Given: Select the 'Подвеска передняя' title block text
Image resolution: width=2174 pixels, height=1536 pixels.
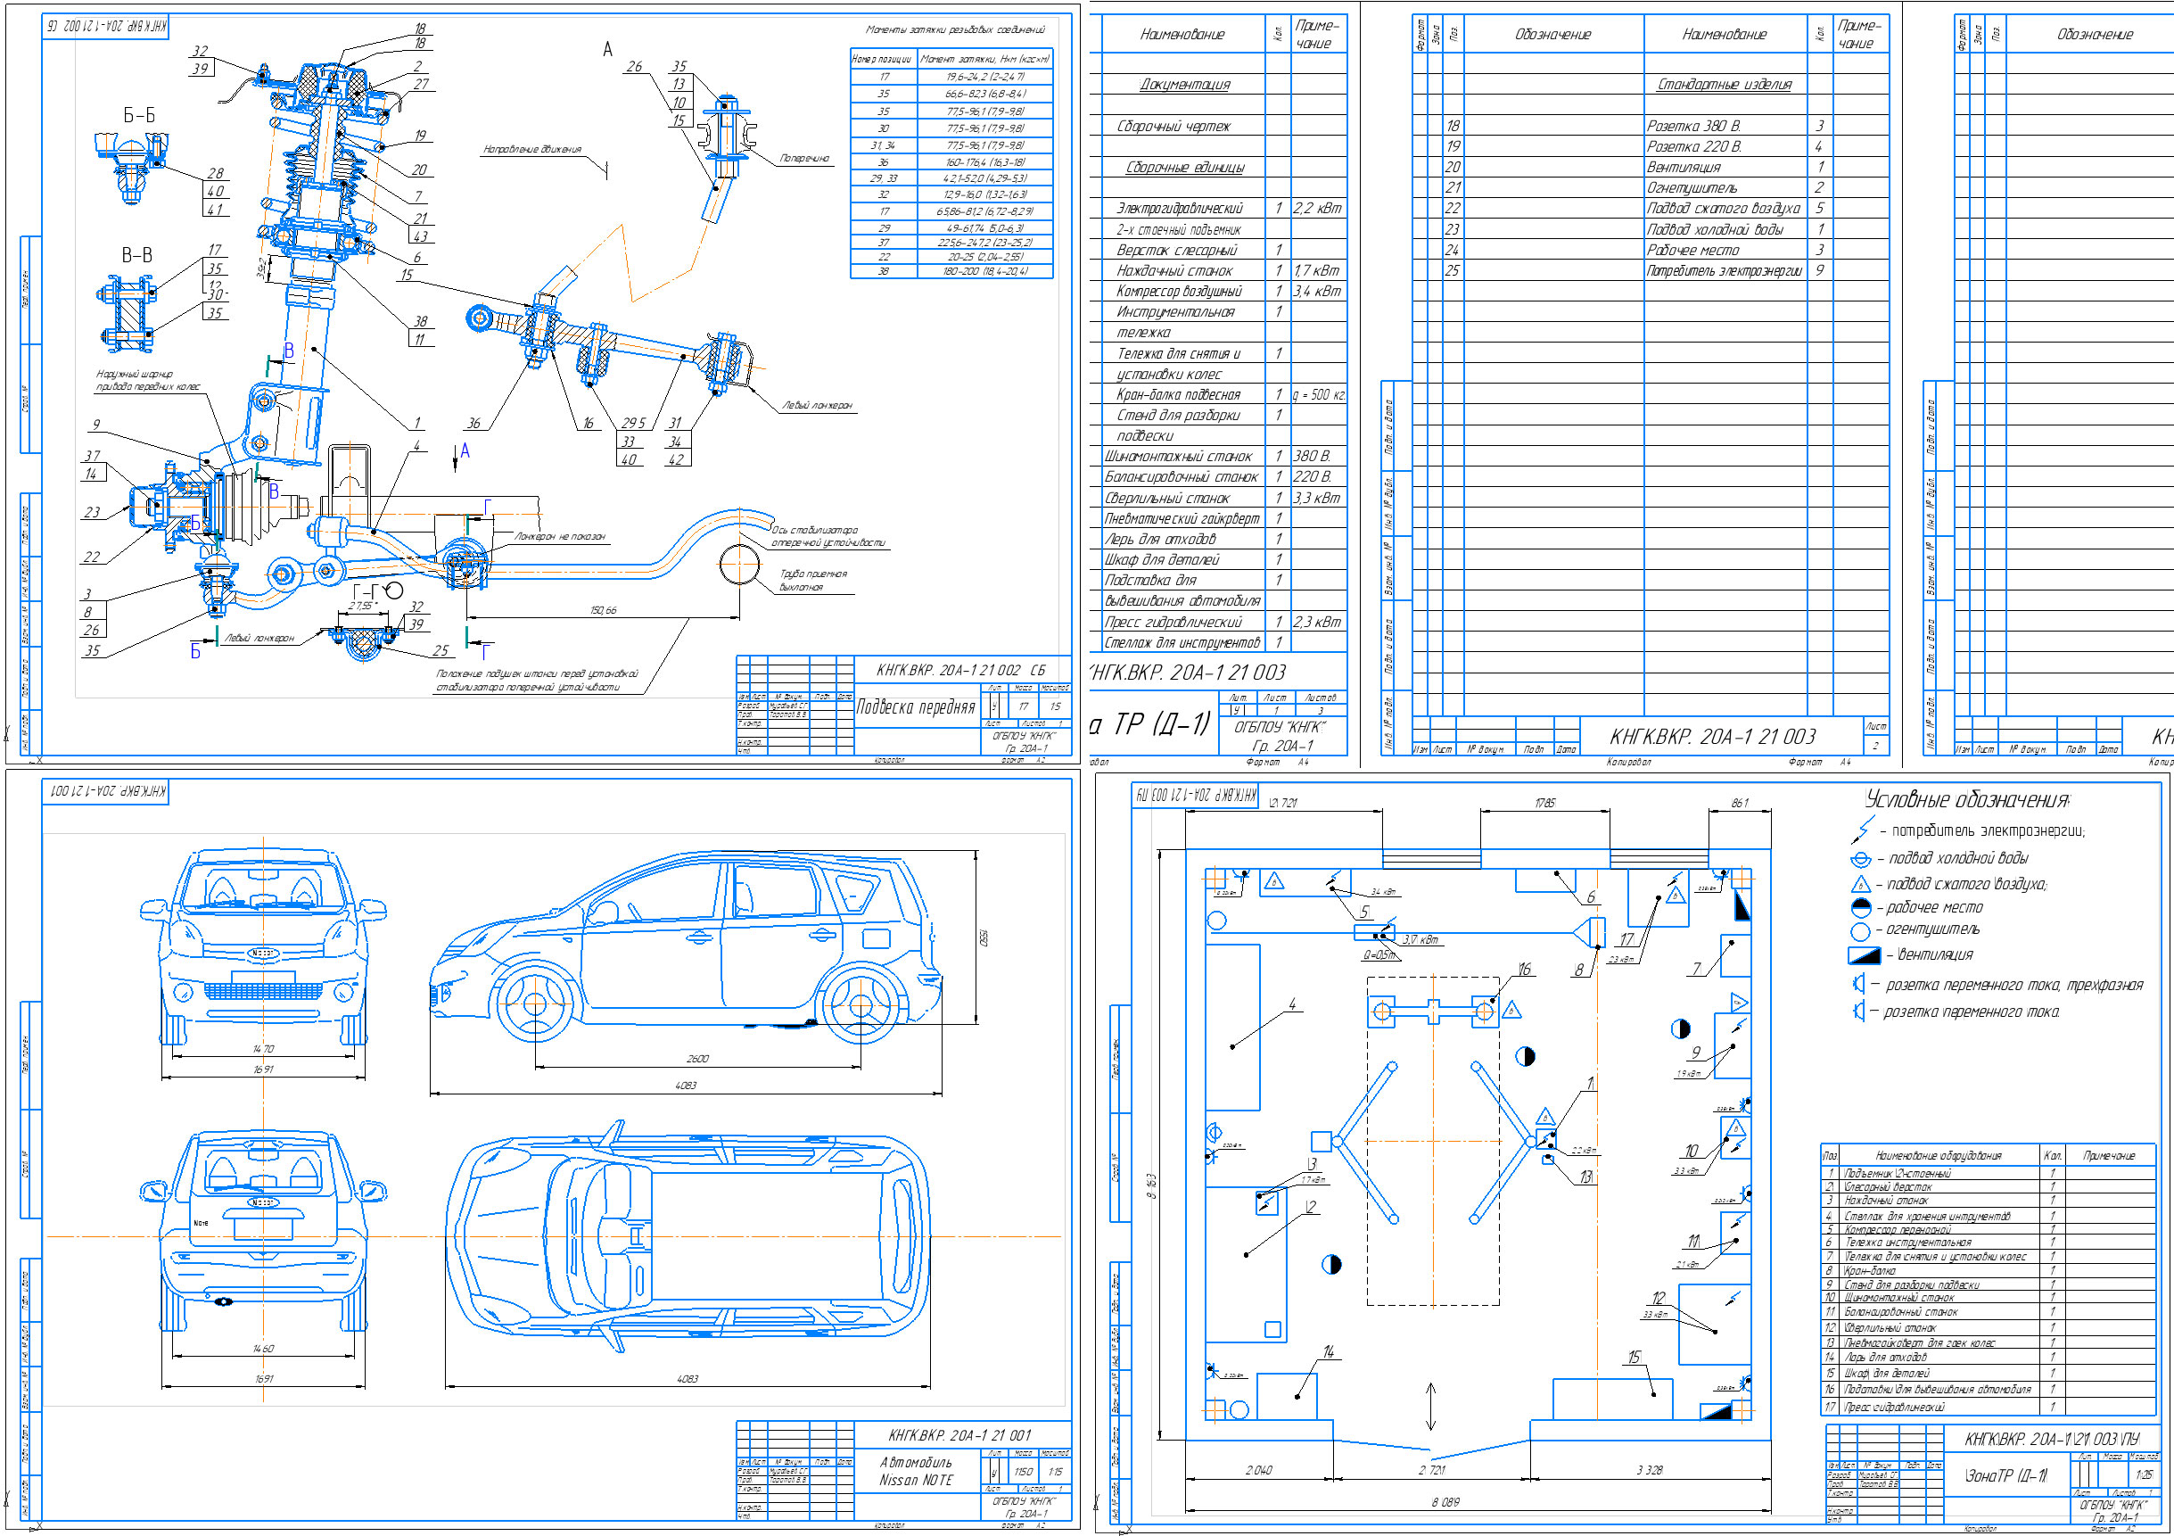Looking at the screenshot, I should [x=915, y=707].
